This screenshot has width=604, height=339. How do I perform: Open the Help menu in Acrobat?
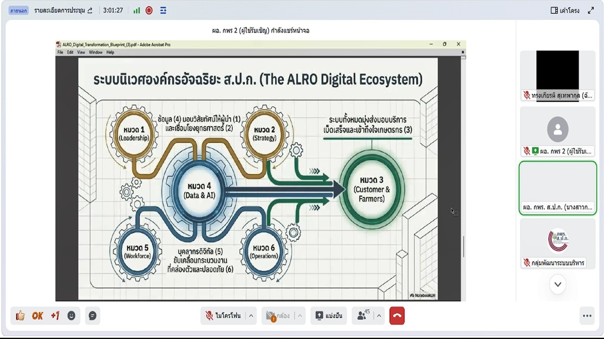tap(110, 52)
